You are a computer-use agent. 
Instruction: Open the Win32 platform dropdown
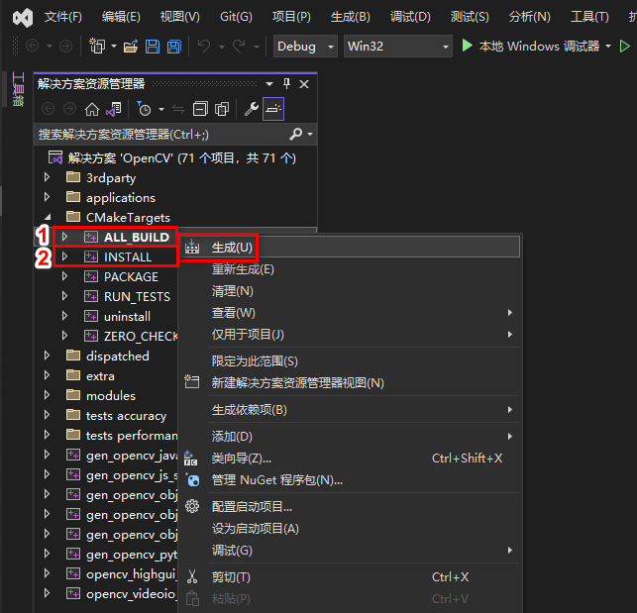click(x=398, y=46)
